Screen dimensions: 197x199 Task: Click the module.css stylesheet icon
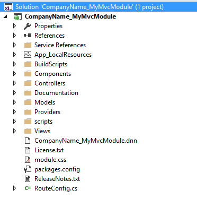(28, 160)
